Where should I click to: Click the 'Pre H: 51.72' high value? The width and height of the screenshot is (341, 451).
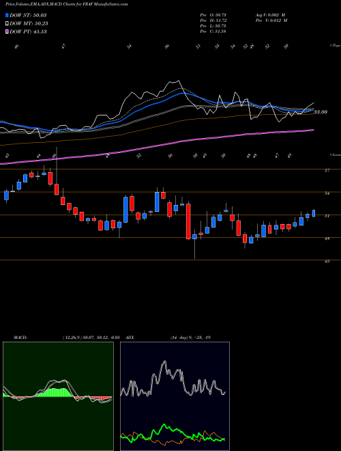point(213,20)
